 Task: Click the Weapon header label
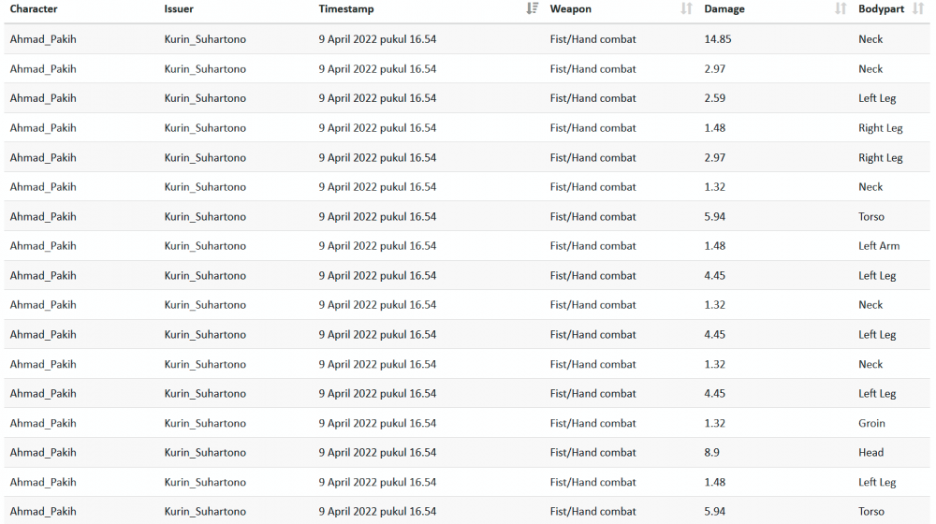(x=571, y=9)
